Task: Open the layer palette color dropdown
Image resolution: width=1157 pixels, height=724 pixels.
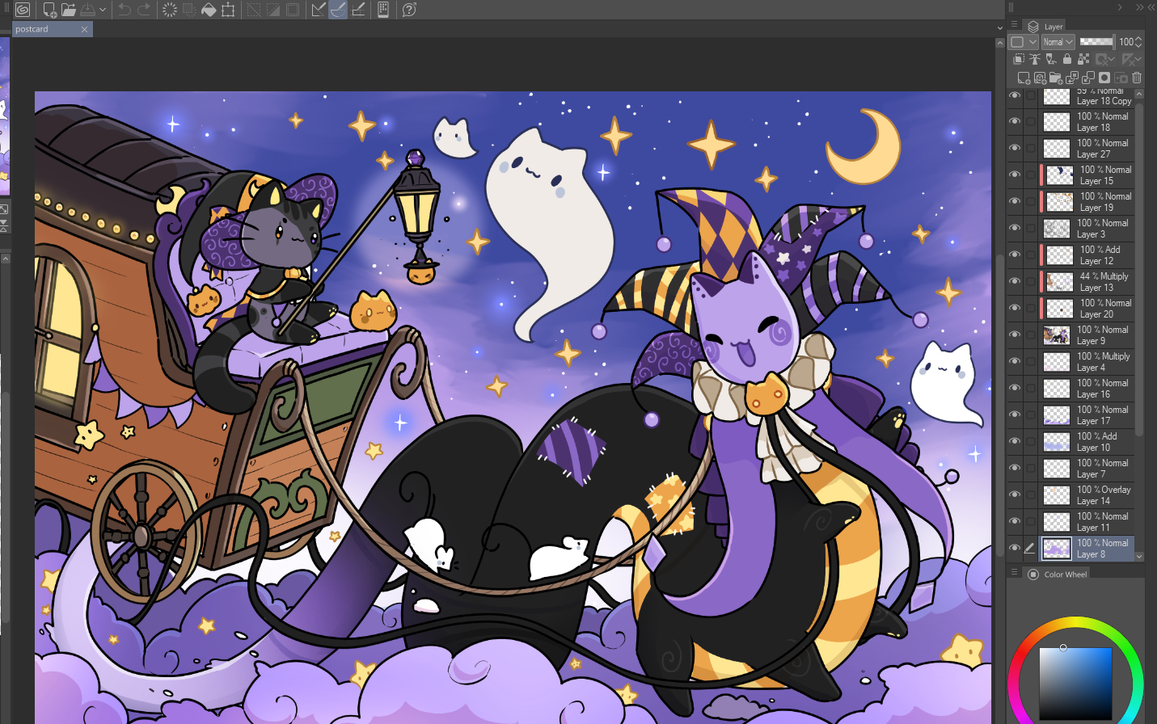Action: [x=1024, y=42]
